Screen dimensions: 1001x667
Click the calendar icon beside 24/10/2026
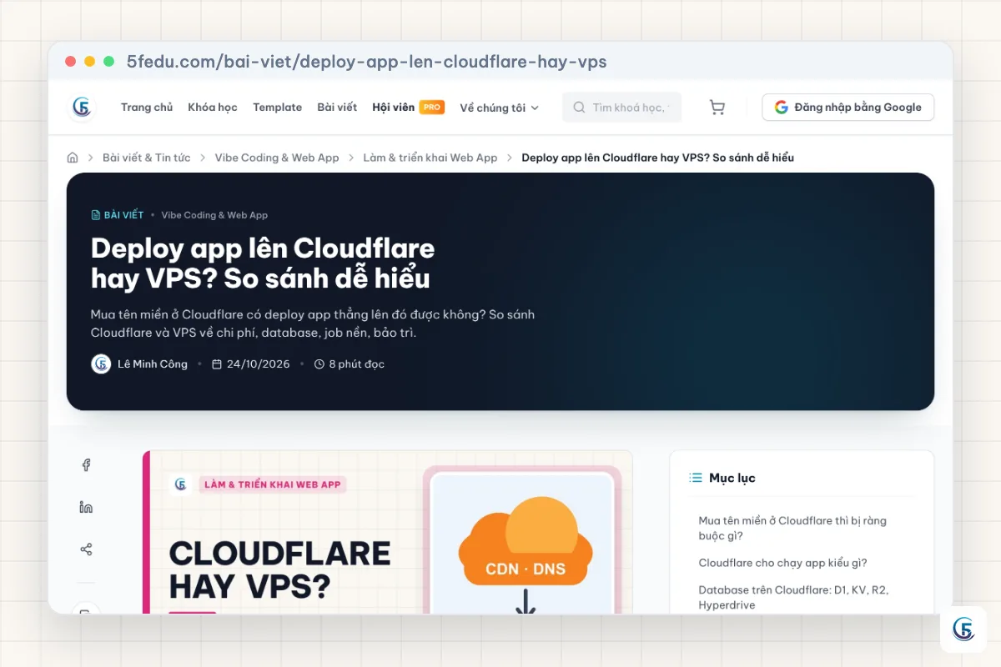217,364
